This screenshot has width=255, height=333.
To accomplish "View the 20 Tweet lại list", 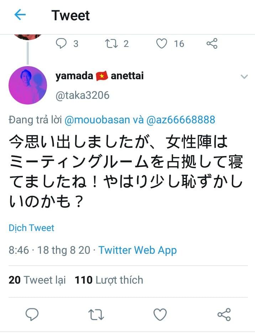I will [x=37, y=280].
